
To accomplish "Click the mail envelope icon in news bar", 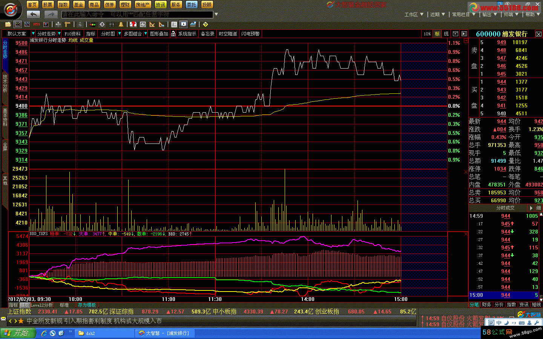I will click(3, 319).
